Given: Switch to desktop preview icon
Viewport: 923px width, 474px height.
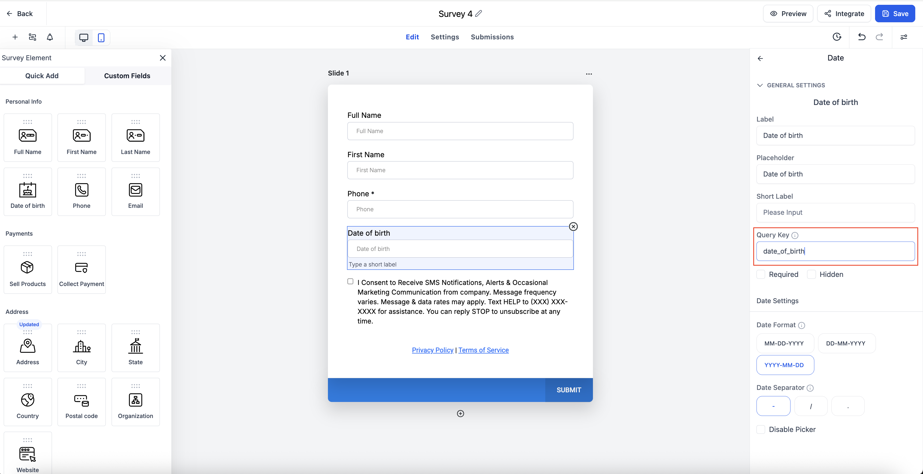Looking at the screenshot, I should coord(84,38).
